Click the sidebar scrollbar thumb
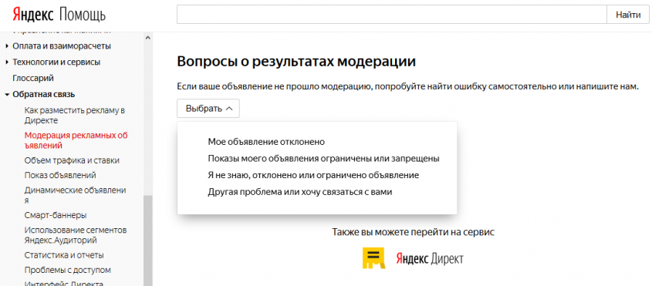 click(x=148, y=241)
